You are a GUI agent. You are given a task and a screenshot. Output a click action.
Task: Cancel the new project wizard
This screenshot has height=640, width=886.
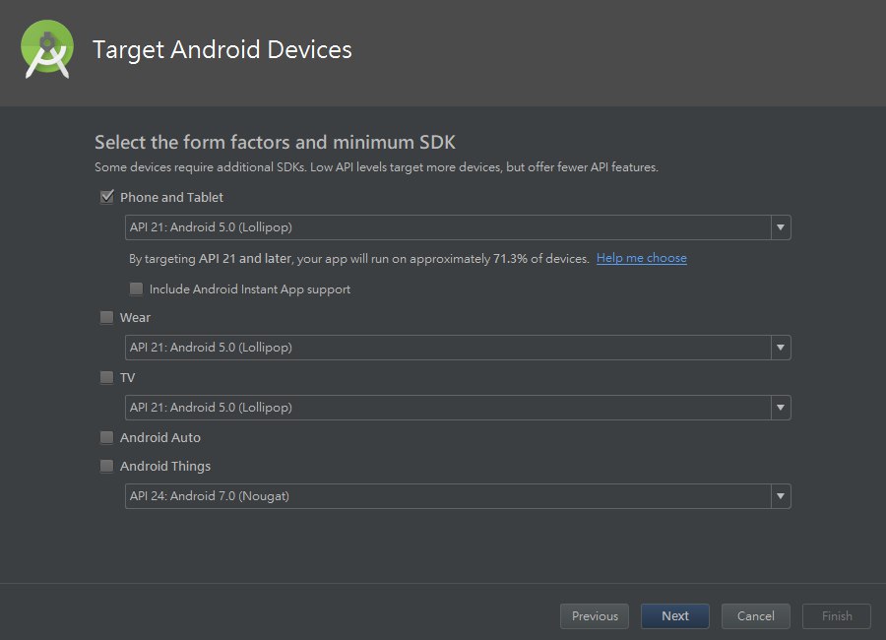(x=755, y=616)
